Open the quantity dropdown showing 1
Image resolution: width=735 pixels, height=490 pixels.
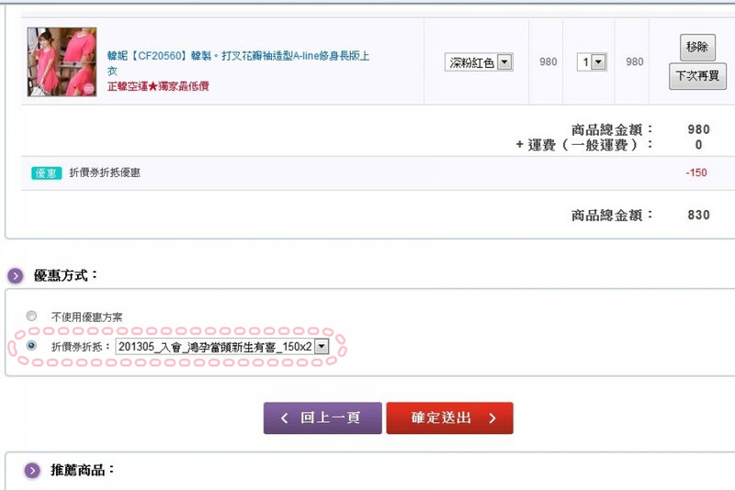coord(592,62)
